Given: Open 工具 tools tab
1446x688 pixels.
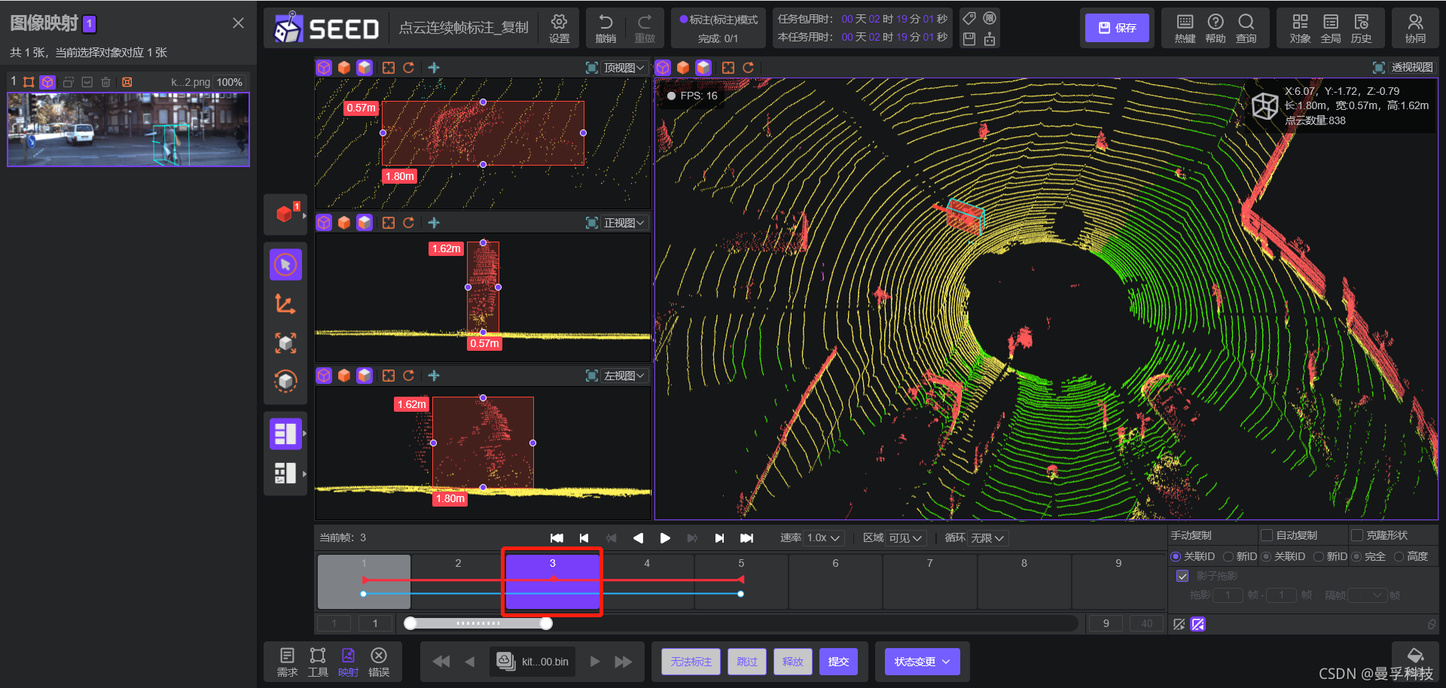Looking at the screenshot, I should (x=318, y=662).
